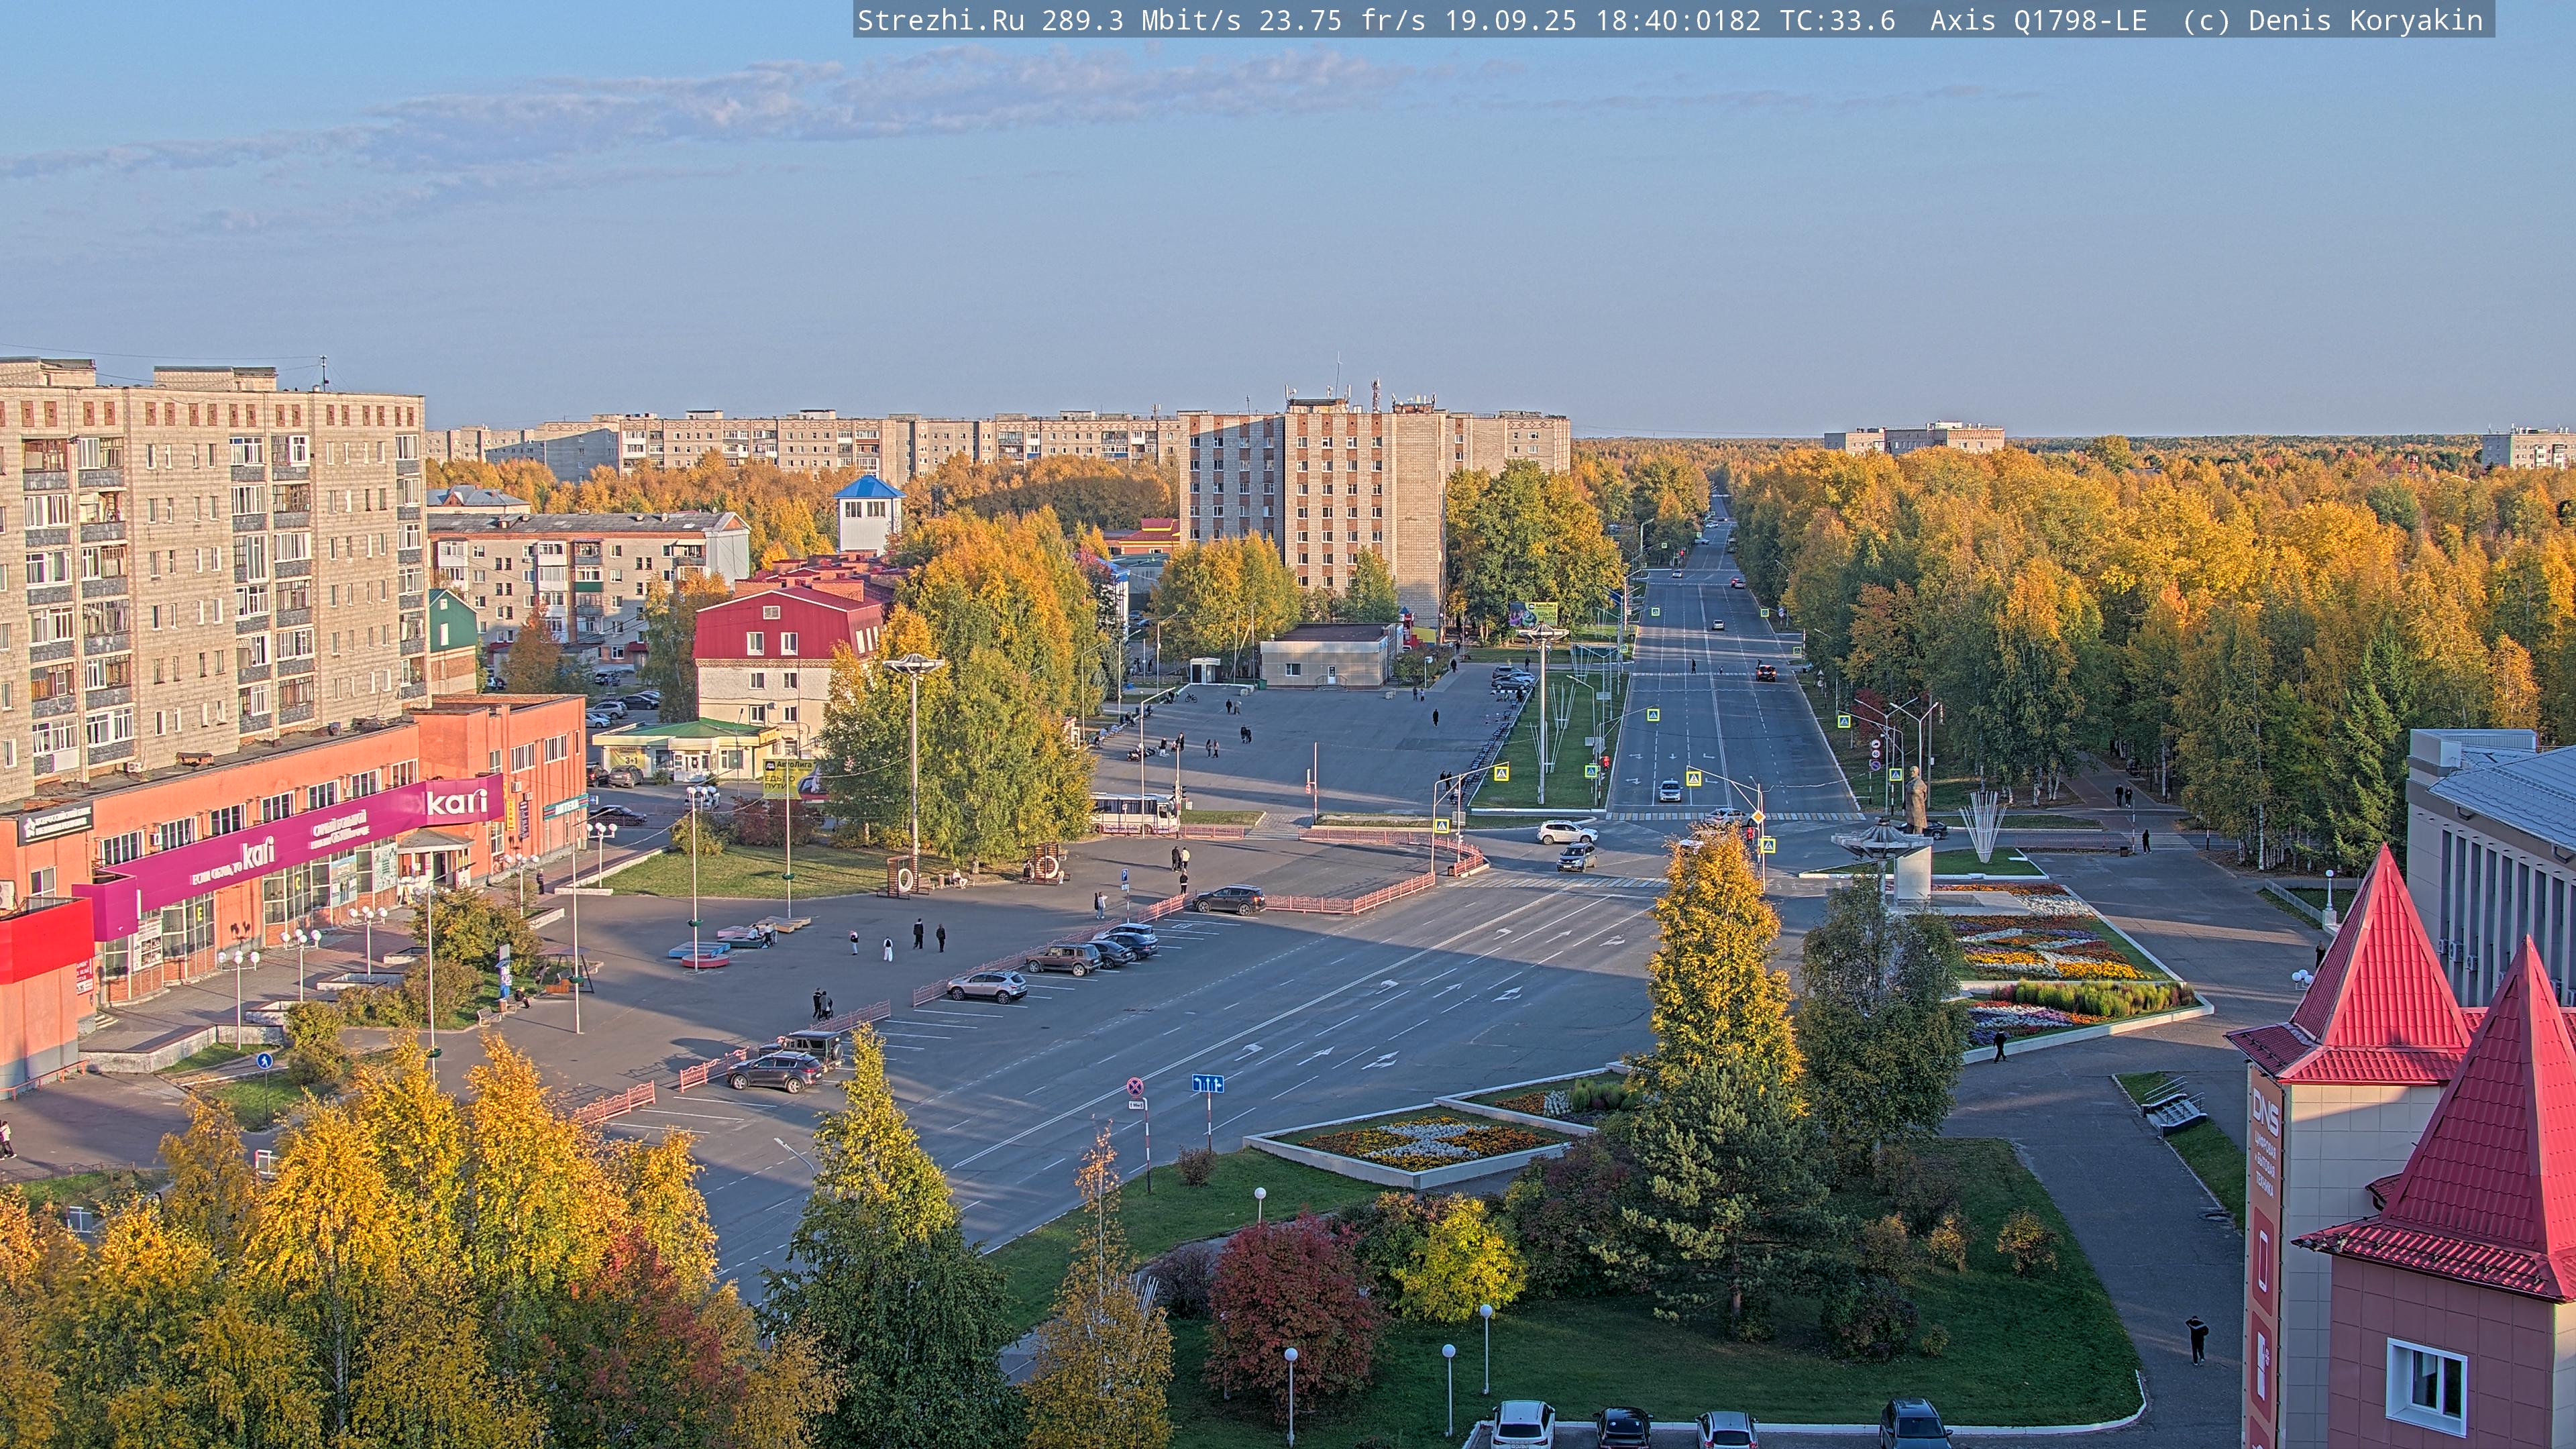
Task: Click the Axis Q1798-LE camera label
Action: [2038, 20]
